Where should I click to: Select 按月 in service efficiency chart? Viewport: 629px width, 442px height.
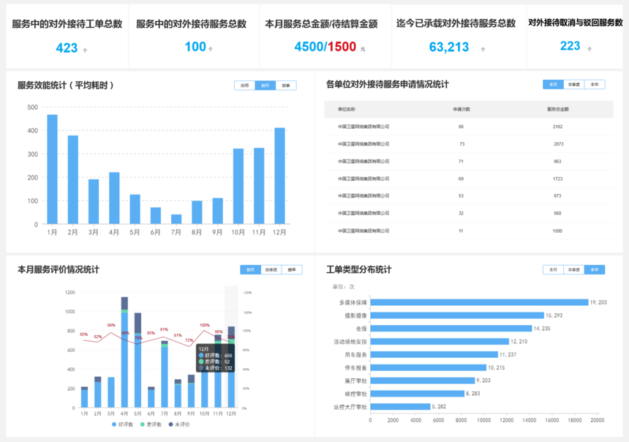[265, 86]
